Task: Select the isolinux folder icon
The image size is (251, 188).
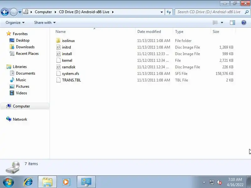Action: point(58,41)
